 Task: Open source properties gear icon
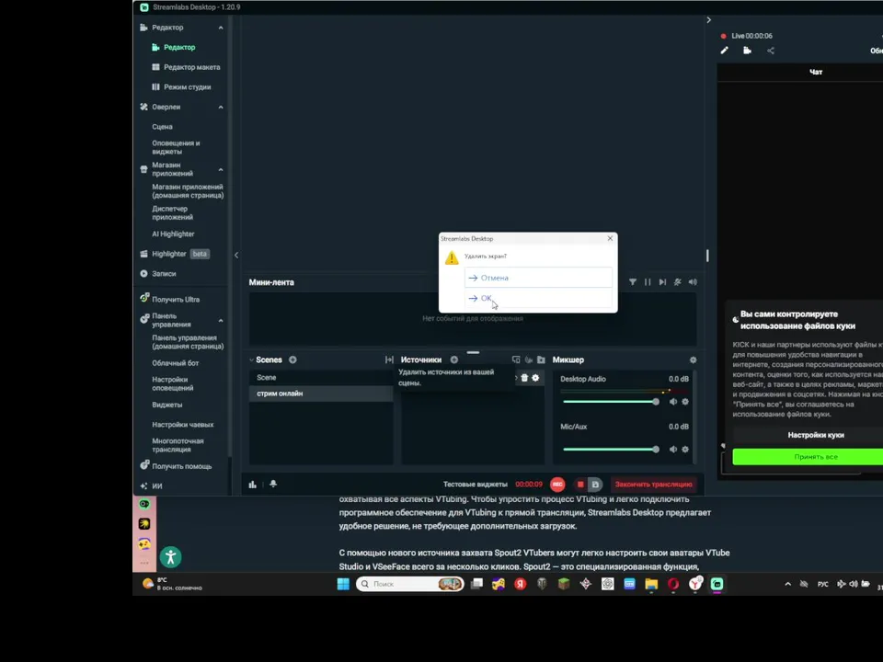click(535, 378)
